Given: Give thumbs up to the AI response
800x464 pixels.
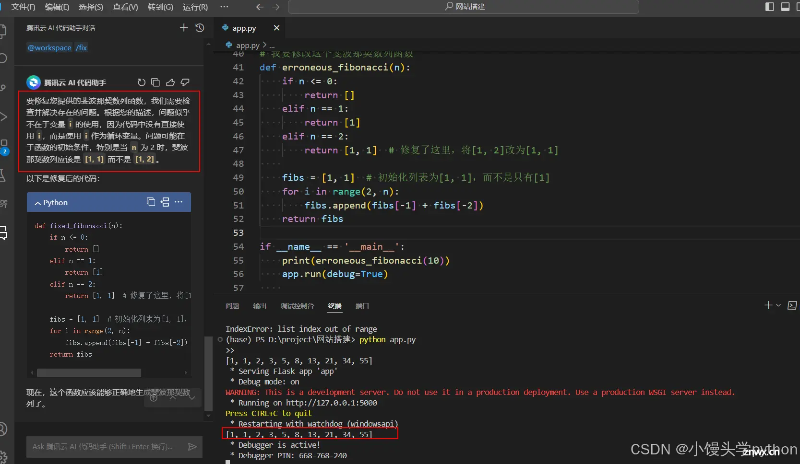Looking at the screenshot, I should tap(170, 82).
